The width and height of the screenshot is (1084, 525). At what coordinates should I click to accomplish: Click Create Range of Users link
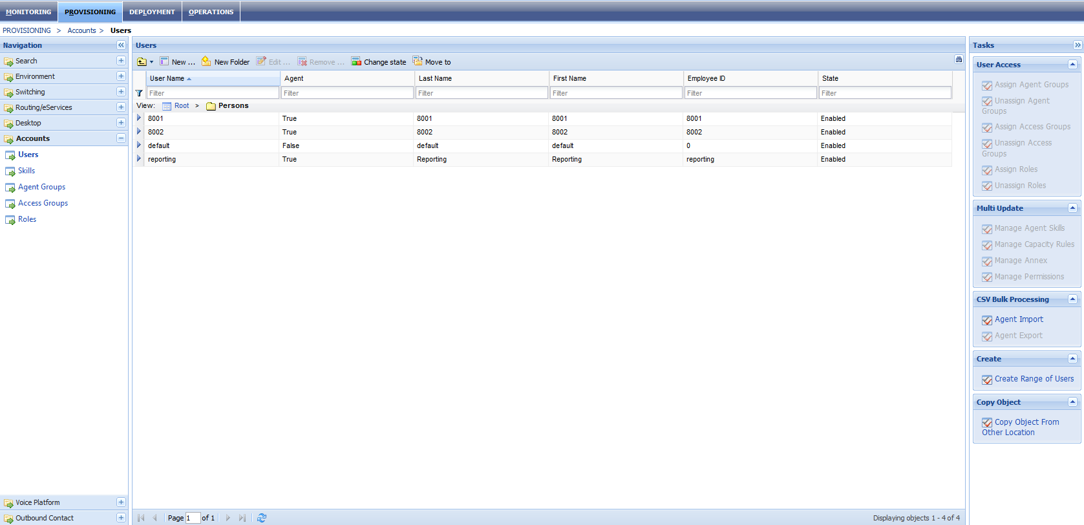(x=1034, y=379)
